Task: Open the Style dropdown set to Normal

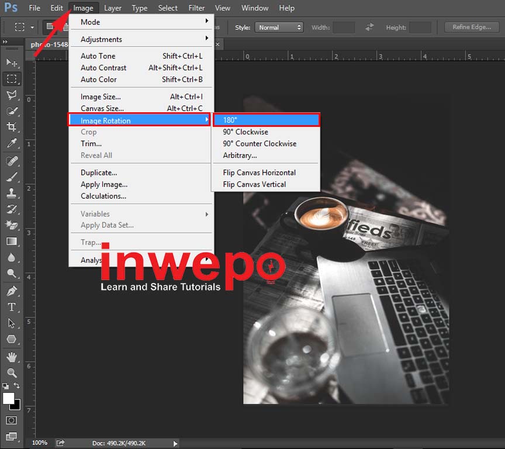Action: point(279,27)
